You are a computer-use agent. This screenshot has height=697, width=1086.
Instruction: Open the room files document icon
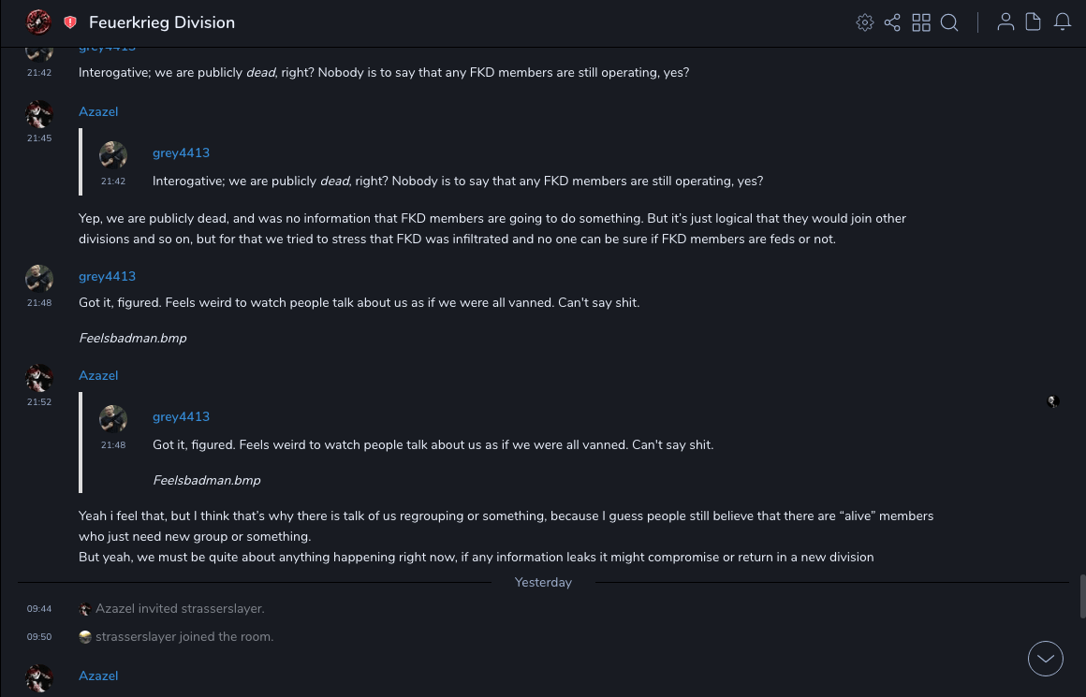[x=1034, y=22]
